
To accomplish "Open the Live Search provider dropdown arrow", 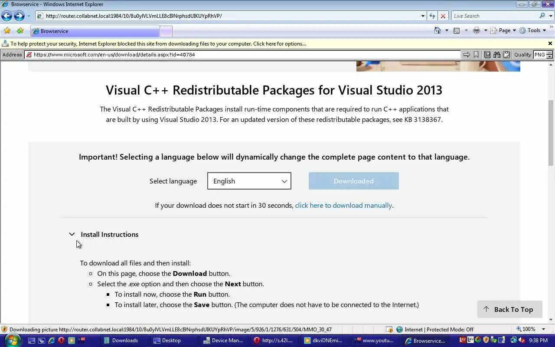I will click(551, 16).
